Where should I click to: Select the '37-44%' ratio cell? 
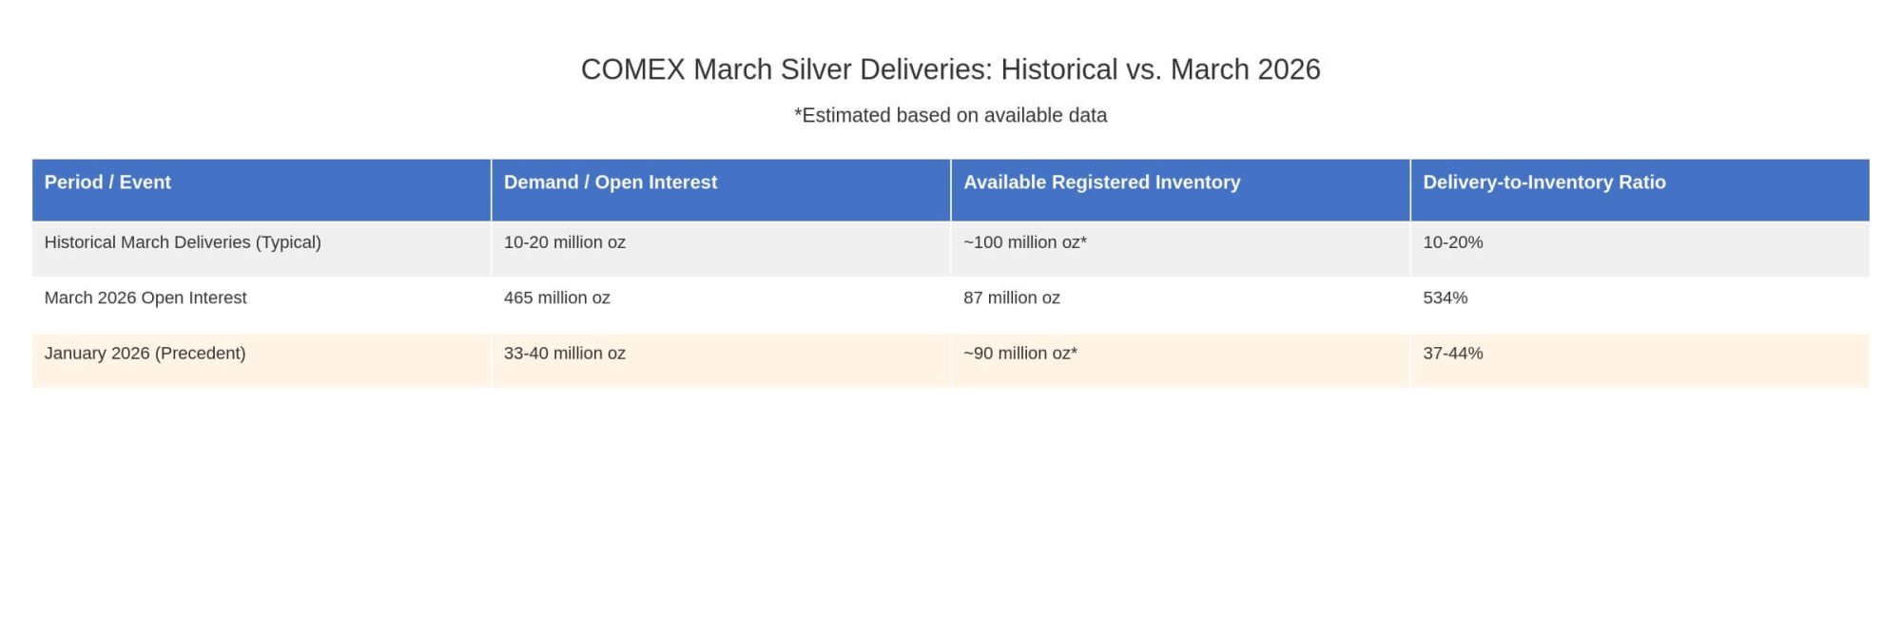[1452, 354]
